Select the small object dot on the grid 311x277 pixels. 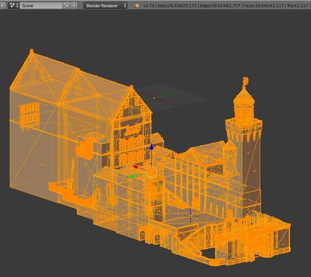[154, 98]
